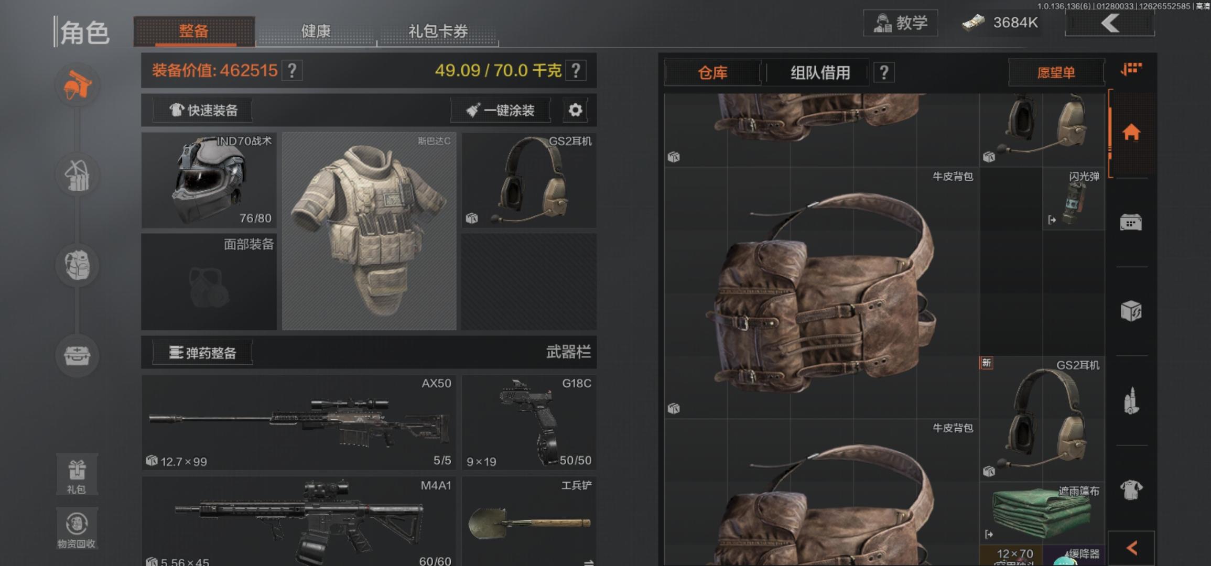Select the weapon and helmet category icon
Image resolution: width=1211 pixels, height=566 pixels.
[77, 86]
